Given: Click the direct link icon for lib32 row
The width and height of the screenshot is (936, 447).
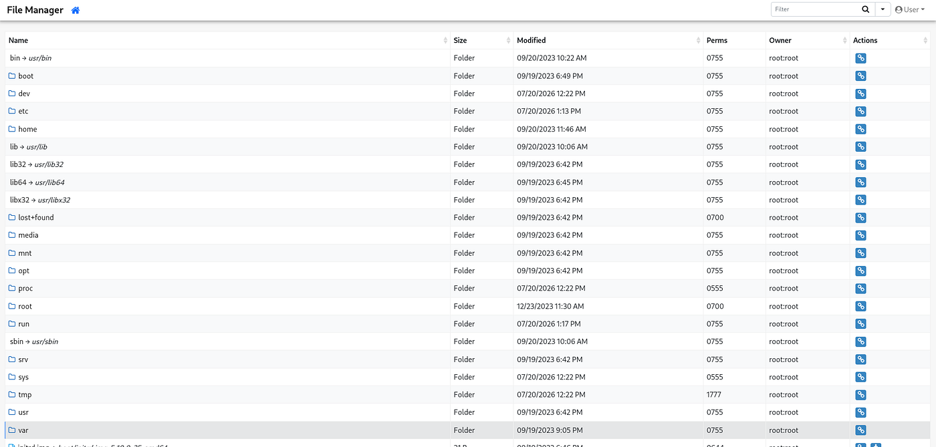Looking at the screenshot, I should click(x=860, y=164).
